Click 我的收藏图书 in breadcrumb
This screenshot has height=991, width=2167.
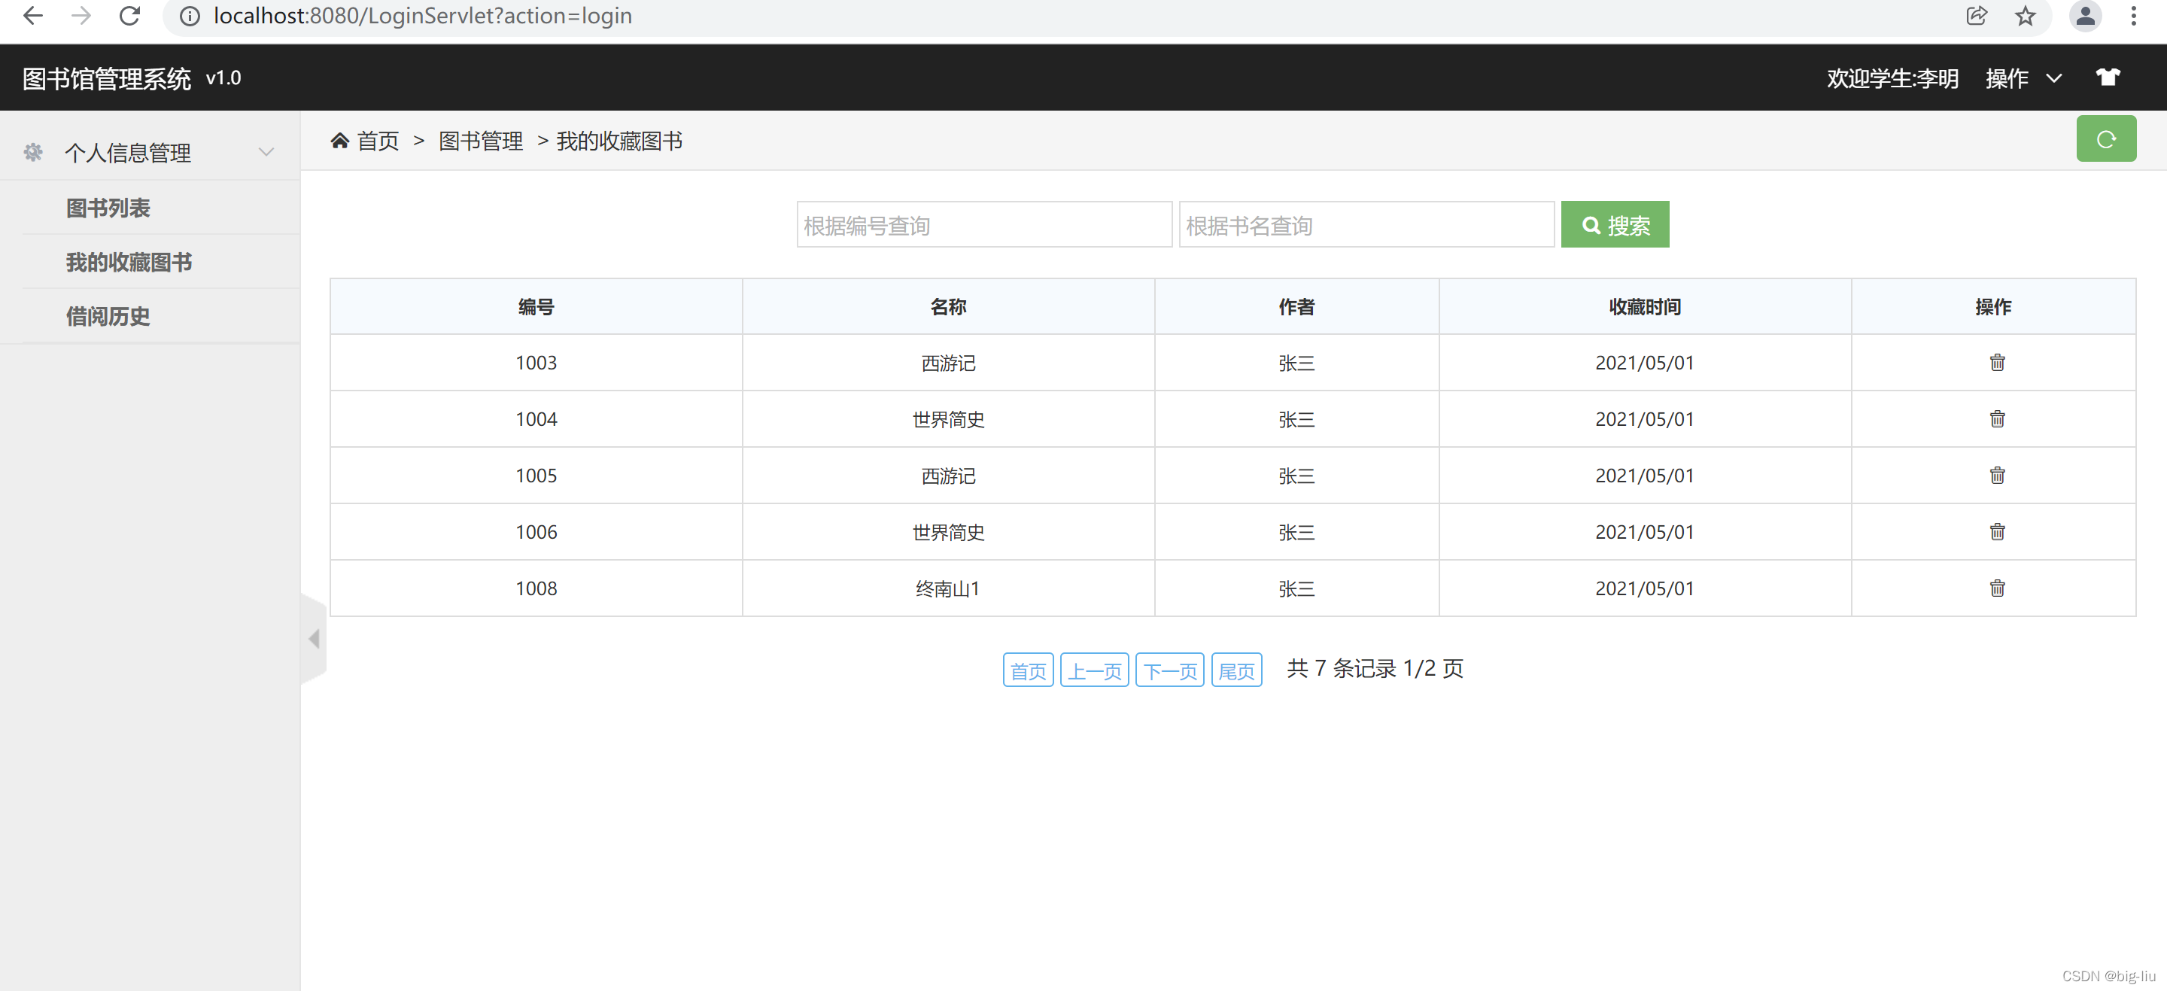[x=619, y=141]
